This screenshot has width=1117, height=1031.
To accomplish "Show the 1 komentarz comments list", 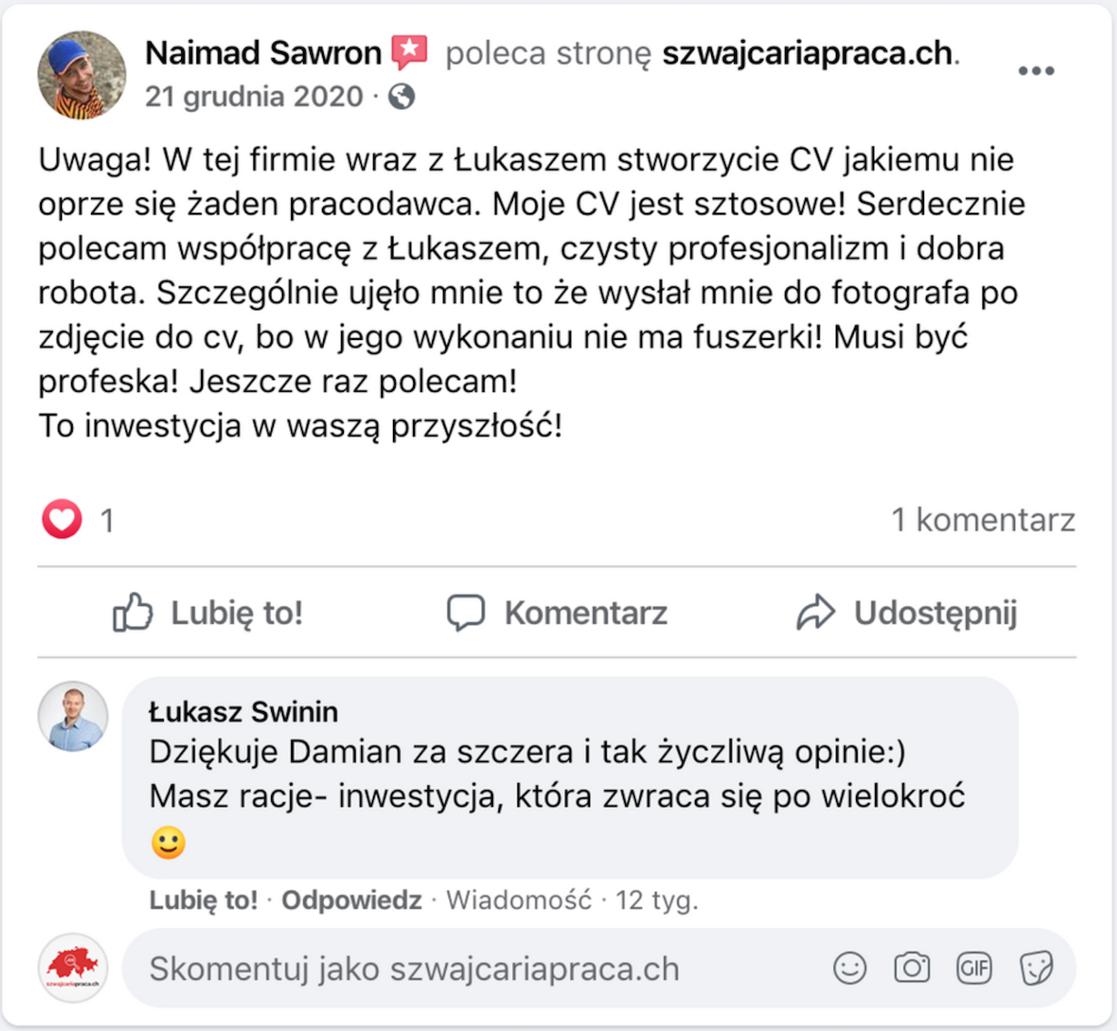I will (x=982, y=520).
